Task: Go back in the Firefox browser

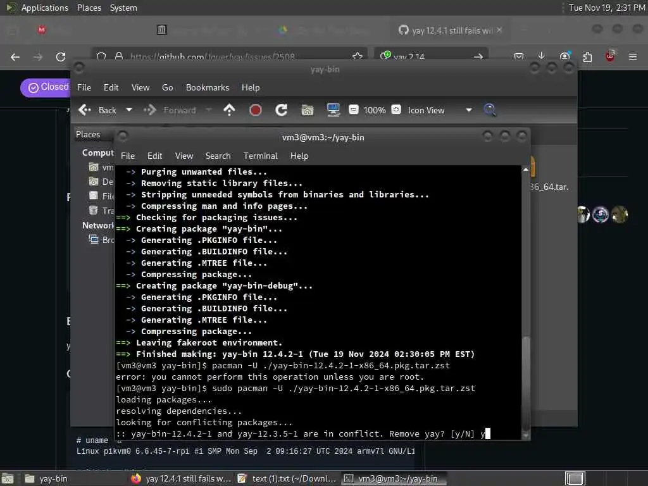Action: pos(15,57)
